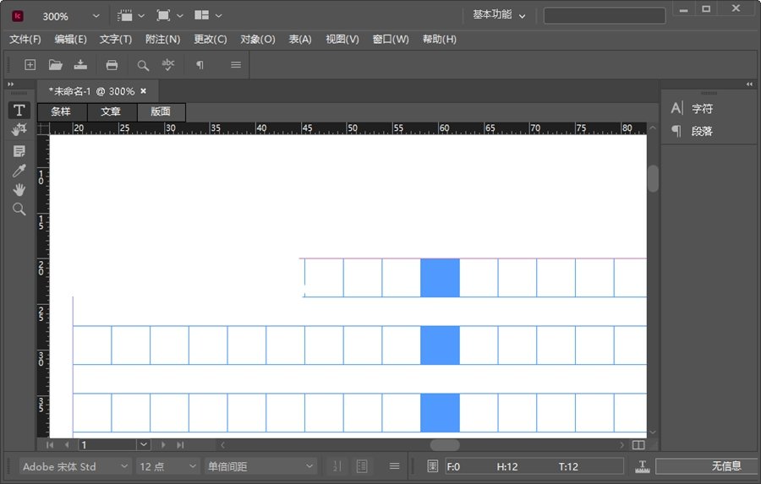Image resolution: width=761 pixels, height=484 pixels.
Task: Toggle hidden characters pilcrow icon
Action: 200,64
